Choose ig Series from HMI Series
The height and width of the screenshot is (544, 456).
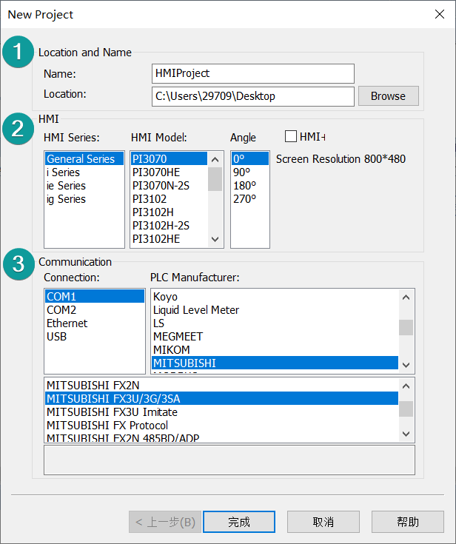click(x=66, y=199)
